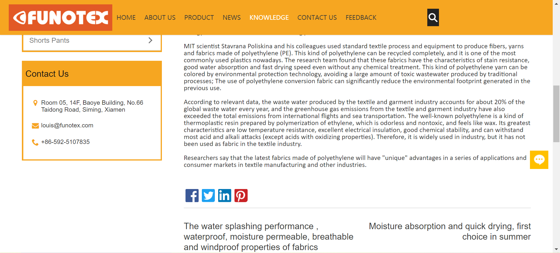Open the yellow live chat bubble

pyautogui.click(x=539, y=160)
